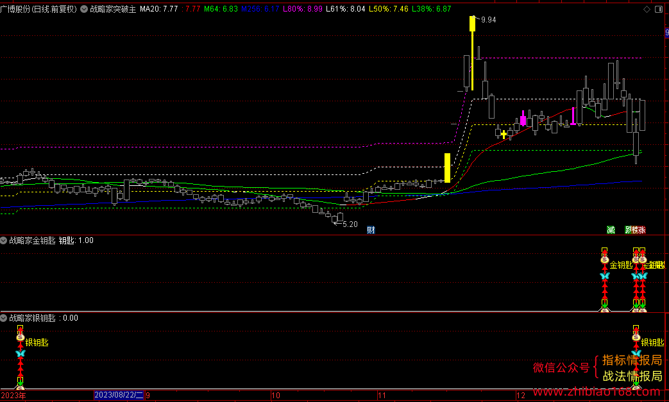This screenshot has width=669, height=402.
Task: Click the earliest 银钥匙 label in the silver key panel
Action: click(37, 343)
